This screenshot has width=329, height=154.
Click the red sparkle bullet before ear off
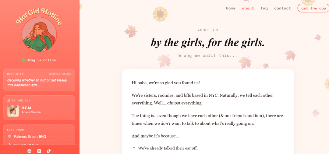pyautogui.click(x=134, y=148)
